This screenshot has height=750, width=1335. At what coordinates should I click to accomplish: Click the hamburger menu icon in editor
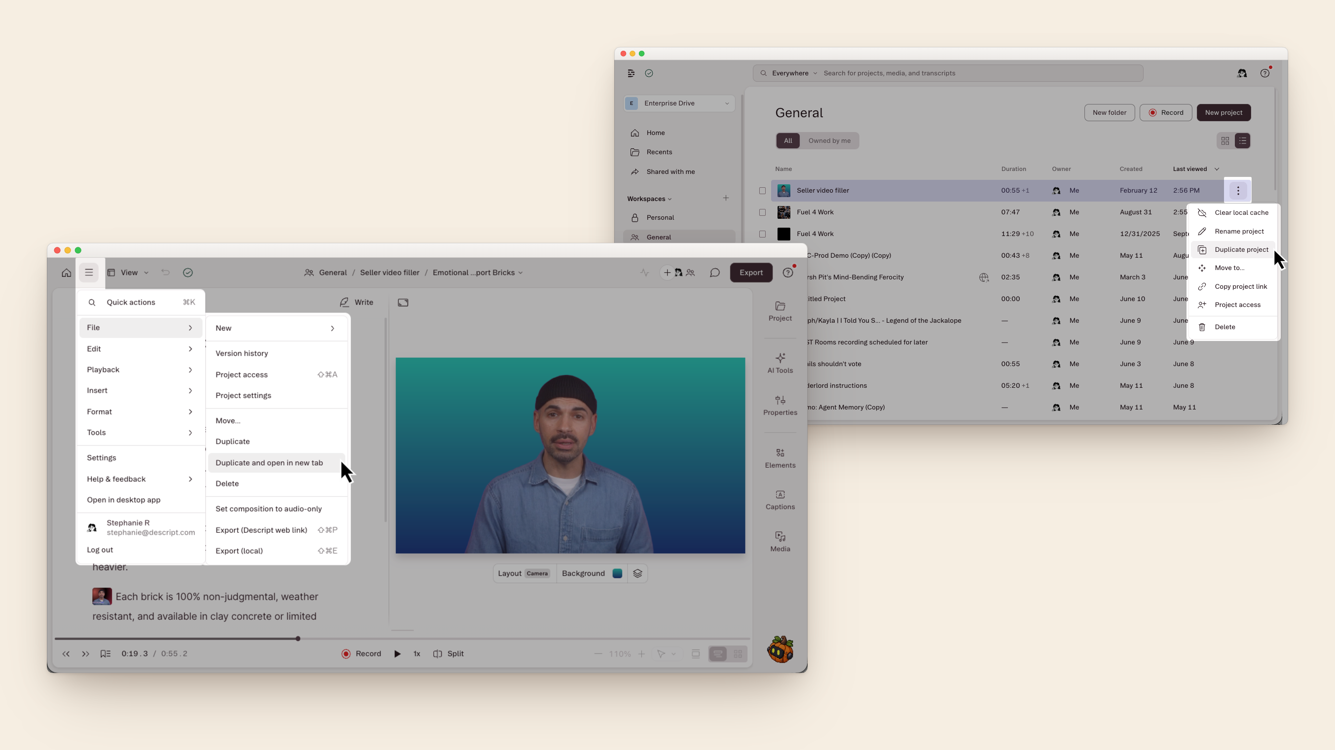(89, 273)
